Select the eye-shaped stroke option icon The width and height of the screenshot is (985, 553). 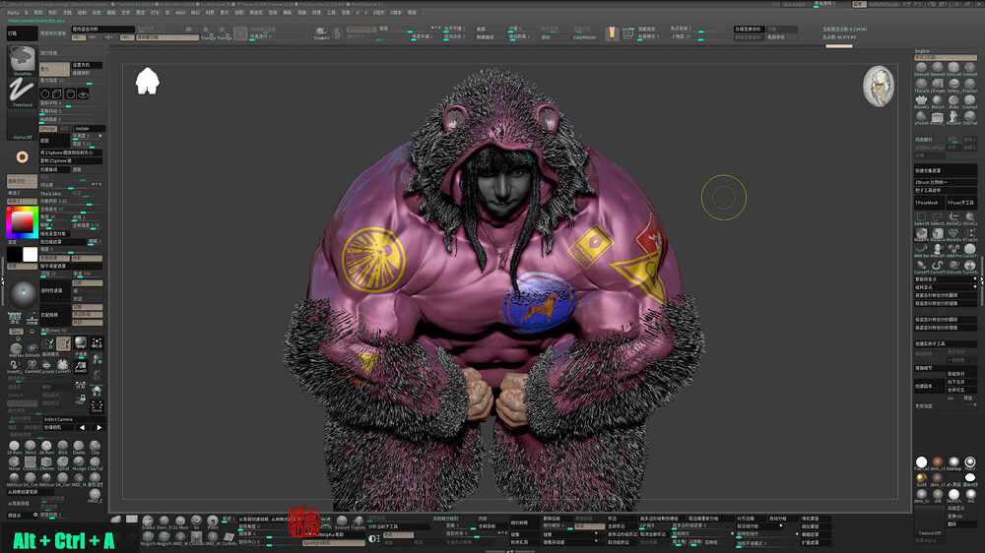pyautogui.click(x=83, y=93)
